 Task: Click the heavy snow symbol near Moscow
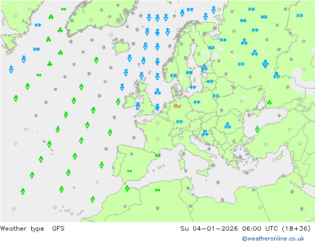click(265, 64)
